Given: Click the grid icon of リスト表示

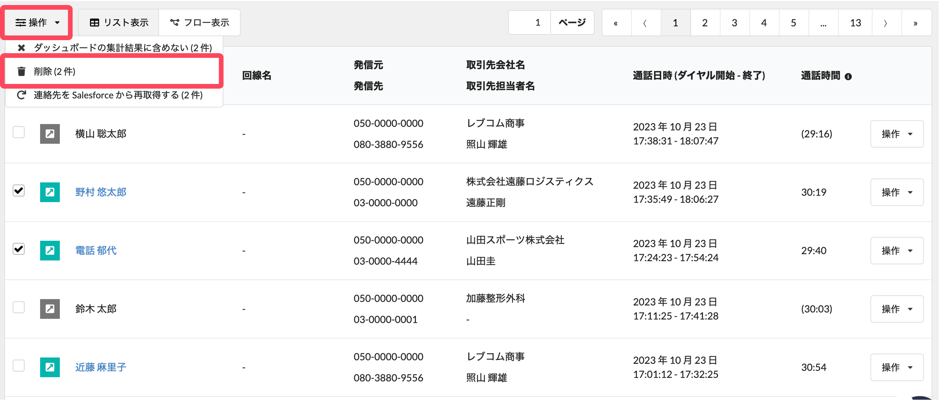Looking at the screenshot, I should [x=94, y=23].
